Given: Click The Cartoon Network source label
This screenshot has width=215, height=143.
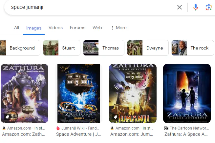Looking at the screenshot, I should pyautogui.click(x=189, y=128).
